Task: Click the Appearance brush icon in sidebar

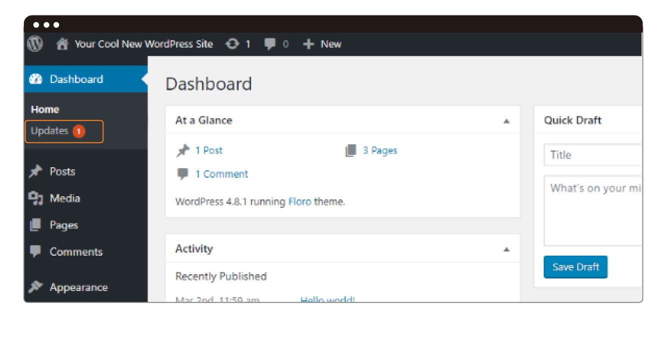Action: [35, 287]
